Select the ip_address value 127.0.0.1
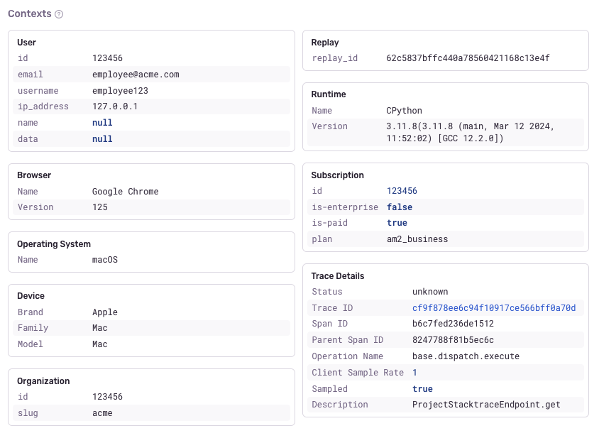Viewport: 599px width, 438px height. (115, 106)
